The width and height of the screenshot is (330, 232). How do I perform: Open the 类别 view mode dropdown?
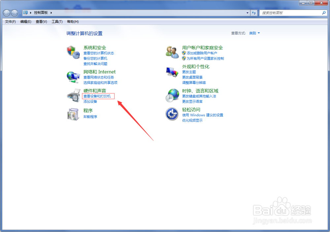[x=254, y=33]
